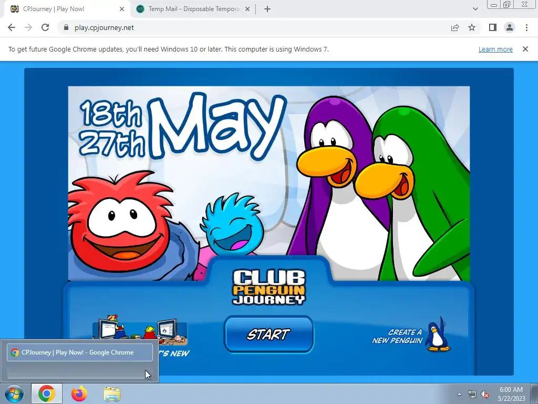Click Create a New Penguin
The image size is (538, 404).
(x=411, y=336)
